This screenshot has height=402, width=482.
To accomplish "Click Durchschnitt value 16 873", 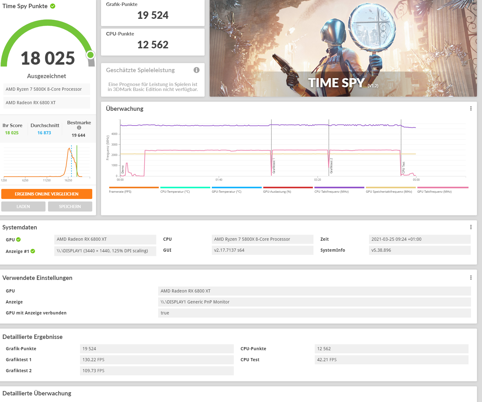I will click(x=44, y=133).
